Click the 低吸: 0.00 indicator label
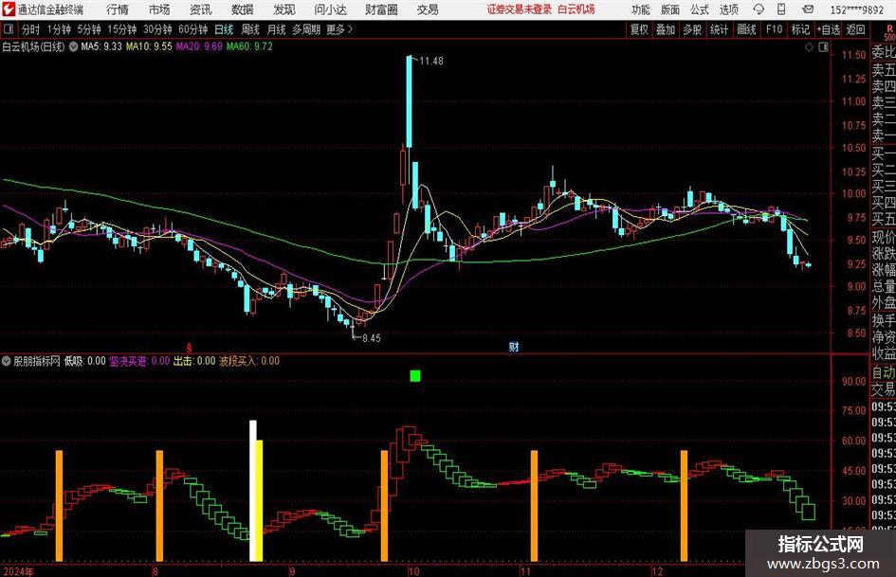Image resolution: width=896 pixels, height=577 pixels. pos(85,361)
